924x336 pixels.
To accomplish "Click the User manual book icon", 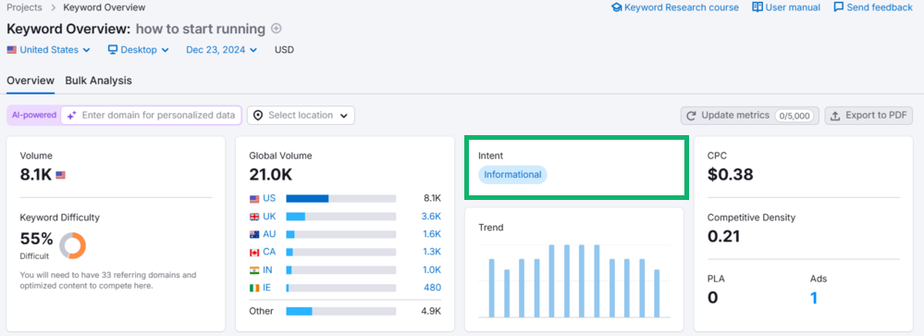I will click(x=758, y=7).
